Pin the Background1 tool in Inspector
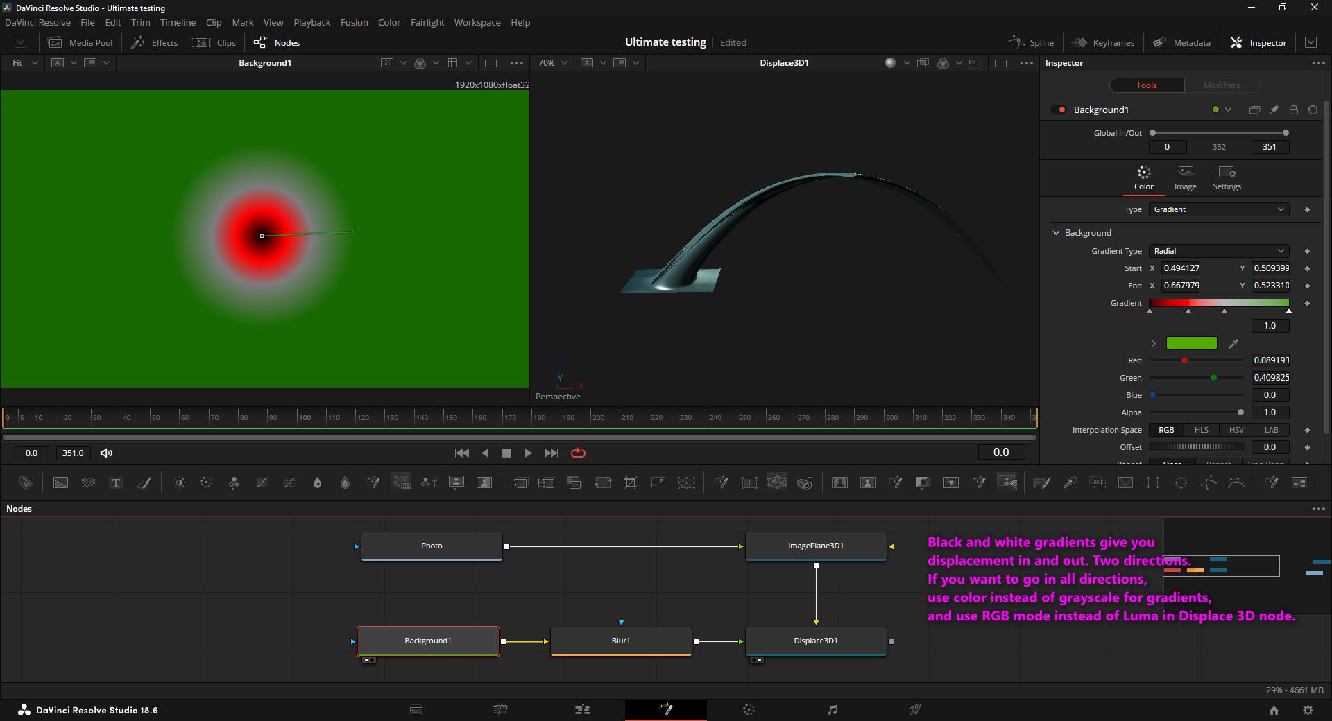The image size is (1332, 721). tap(1274, 110)
